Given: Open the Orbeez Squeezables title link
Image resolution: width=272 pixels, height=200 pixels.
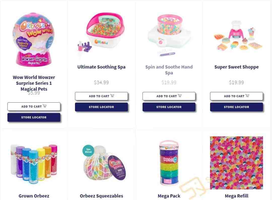Looking at the screenshot, I should [101, 196].
